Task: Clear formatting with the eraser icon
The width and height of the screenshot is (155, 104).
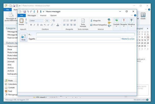Action: 54,21
